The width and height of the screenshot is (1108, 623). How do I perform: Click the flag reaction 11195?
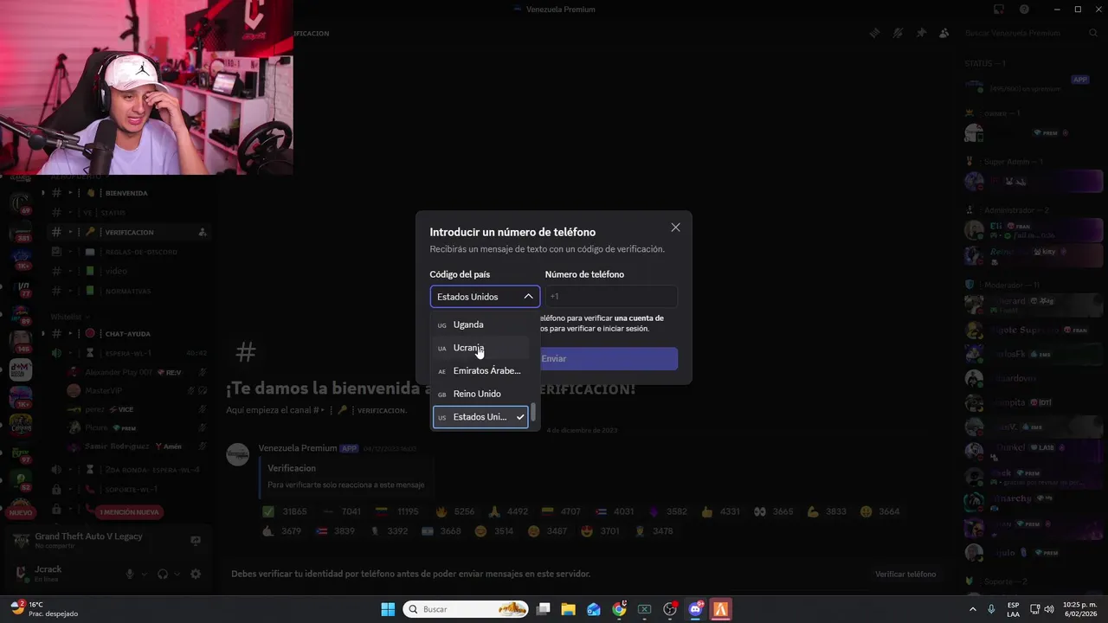396,511
